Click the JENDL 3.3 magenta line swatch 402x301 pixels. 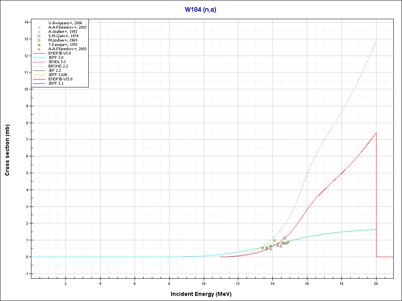click(39, 62)
